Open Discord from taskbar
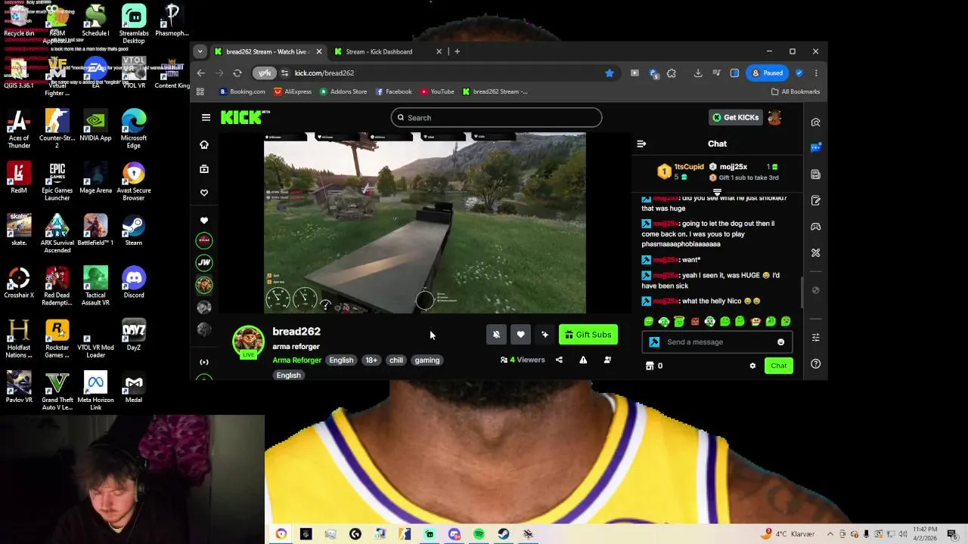This screenshot has width=968, height=544. [x=454, y=534]
